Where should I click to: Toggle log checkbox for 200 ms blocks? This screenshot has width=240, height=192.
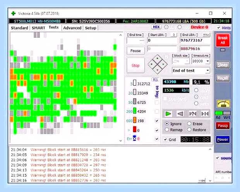[x=157, y=112]
